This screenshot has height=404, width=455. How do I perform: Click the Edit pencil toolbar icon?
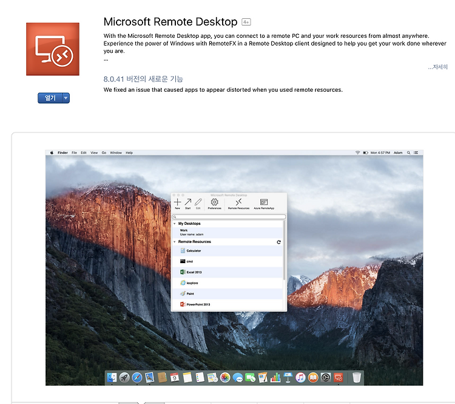click(x=198, y=204)
